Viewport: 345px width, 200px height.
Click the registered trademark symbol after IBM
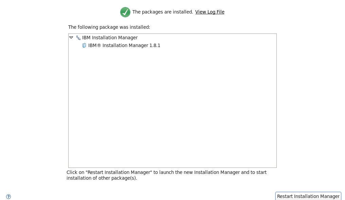tap(99, 45)
